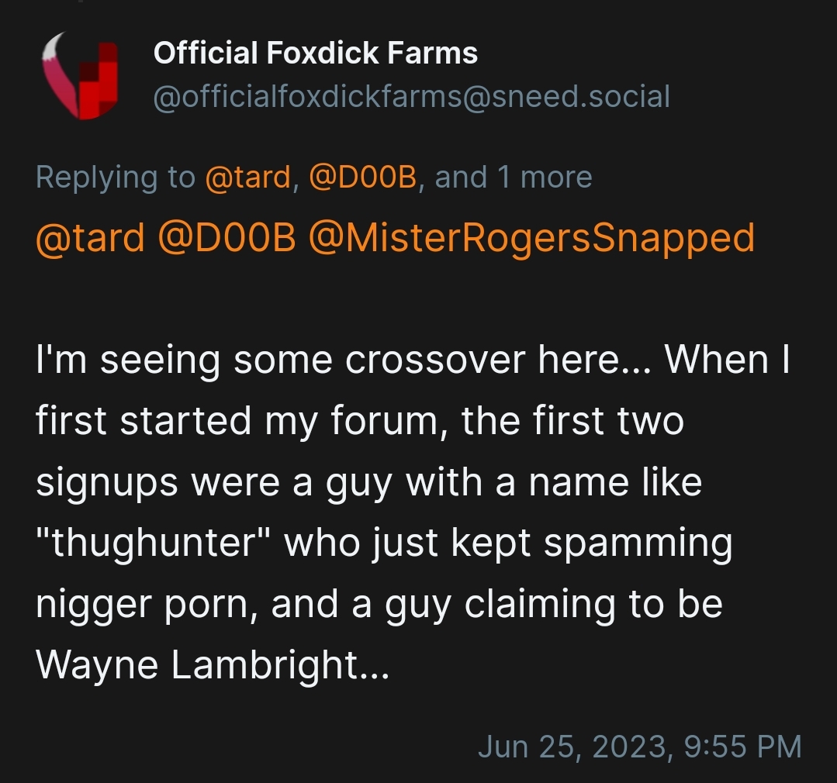Click the @D00B mention in post body
This screenshot has width=837, height=783.
click(227, 237)
